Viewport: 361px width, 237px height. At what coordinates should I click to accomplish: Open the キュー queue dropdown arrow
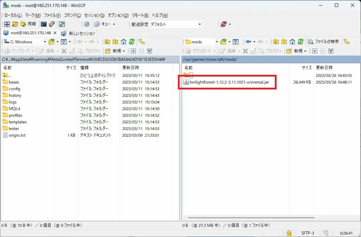tap(114, 24)
